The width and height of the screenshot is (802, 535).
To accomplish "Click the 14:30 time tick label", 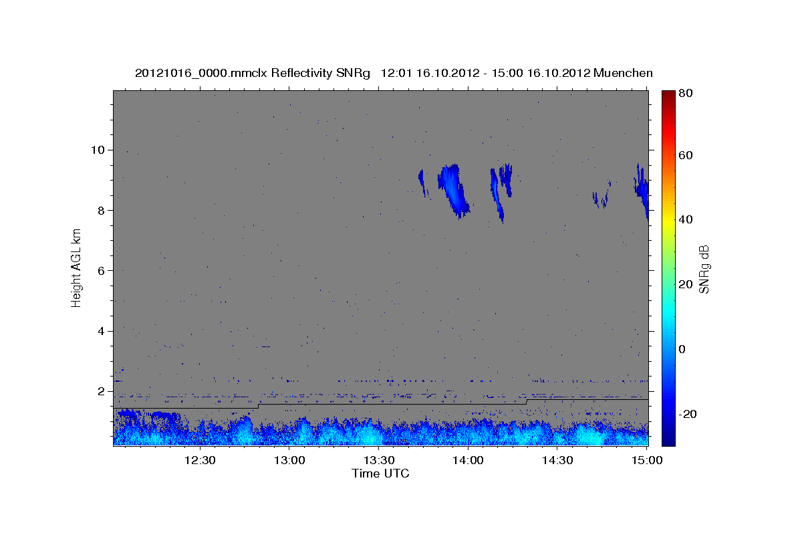I will [x=557, y=460].
